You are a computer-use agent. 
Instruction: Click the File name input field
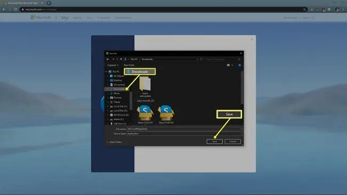[185, 129]
